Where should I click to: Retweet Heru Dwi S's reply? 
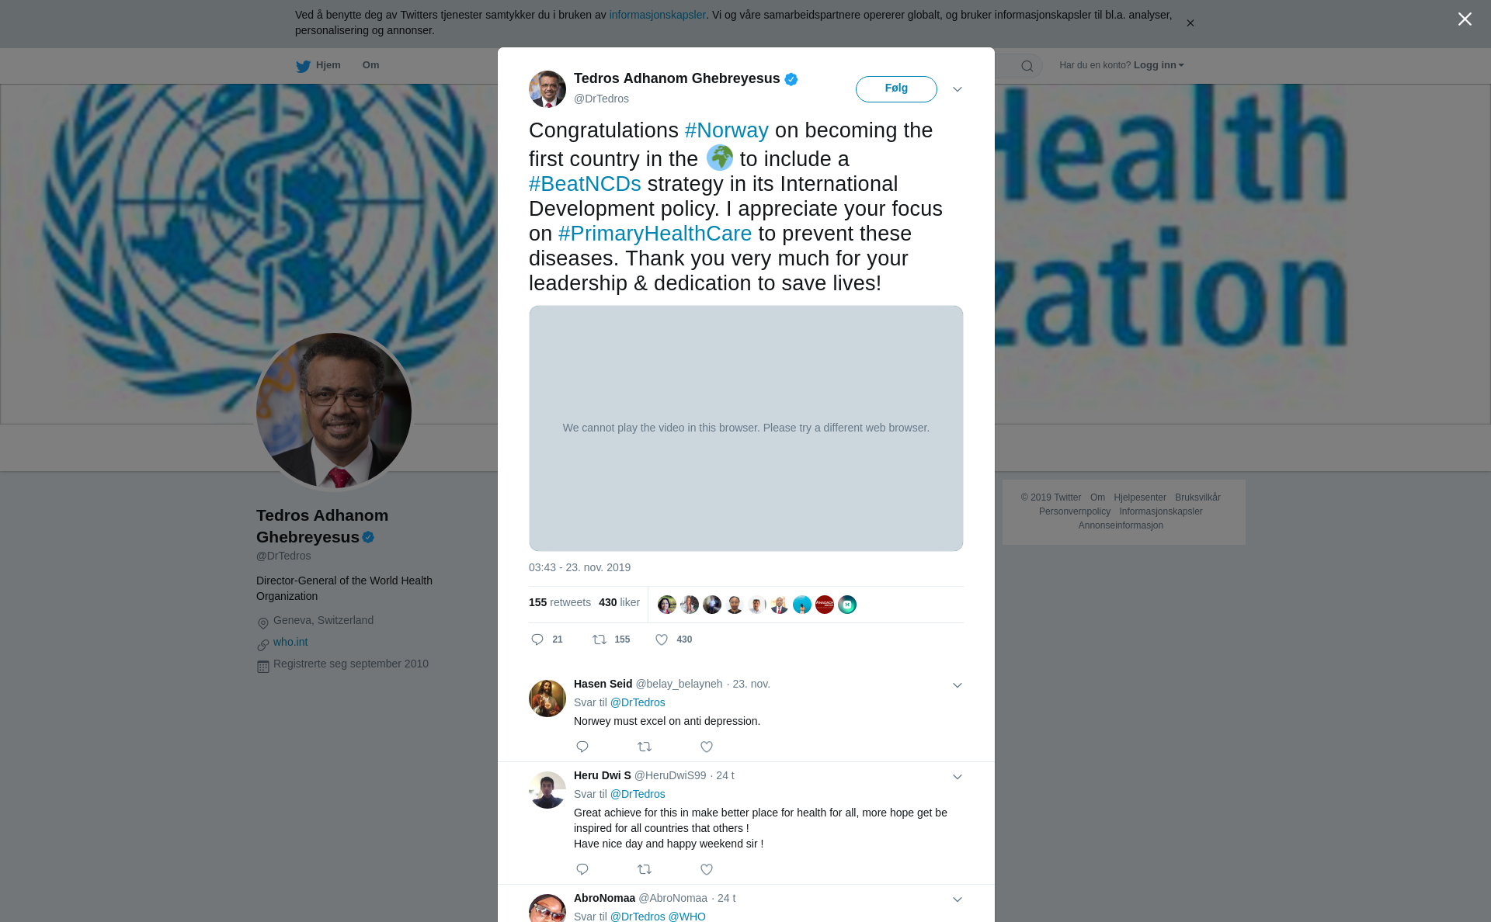coord(645,869)
